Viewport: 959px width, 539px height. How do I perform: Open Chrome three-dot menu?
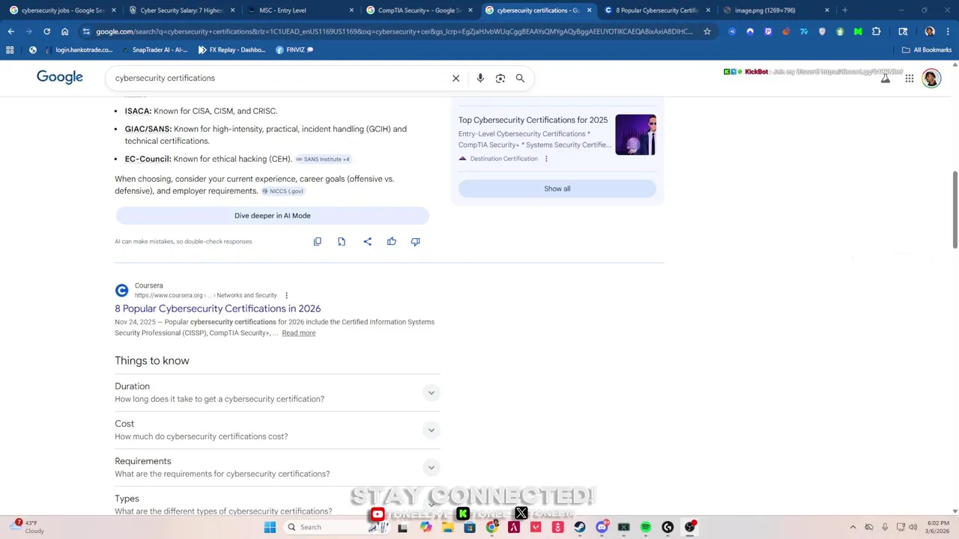[947, 31]
